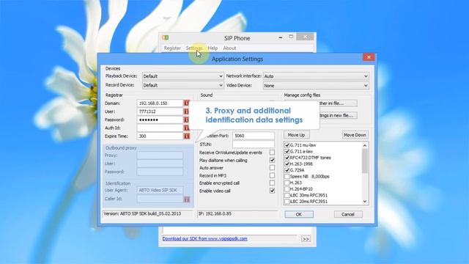
Task: Check Speex NB 8,000bps codec
Action: click(287, 177)
